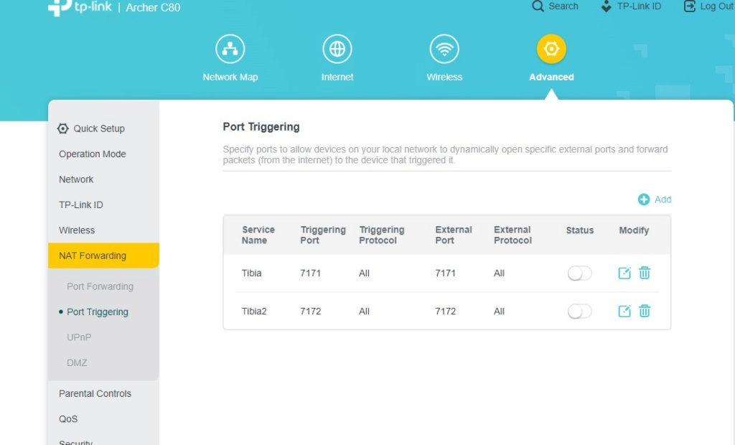Screen dimensions: 735x445
Task: Open QoS in sidebar
Action: 68,418
